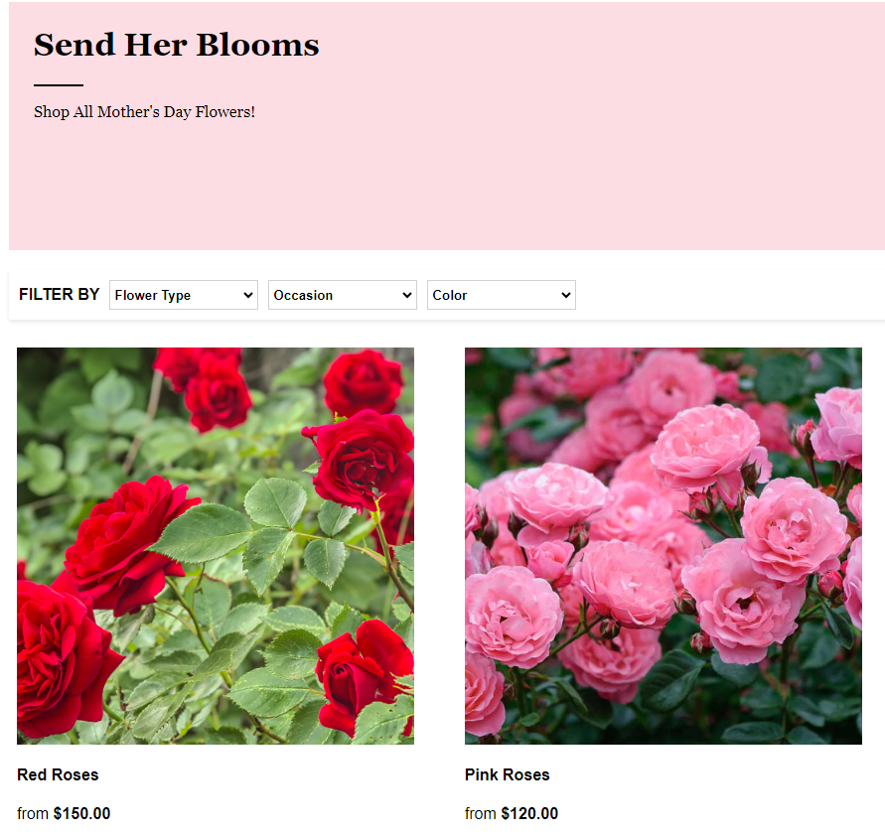Select the $120.00 price for Pink Roses
885x835 pixels.
pos(529,813)
